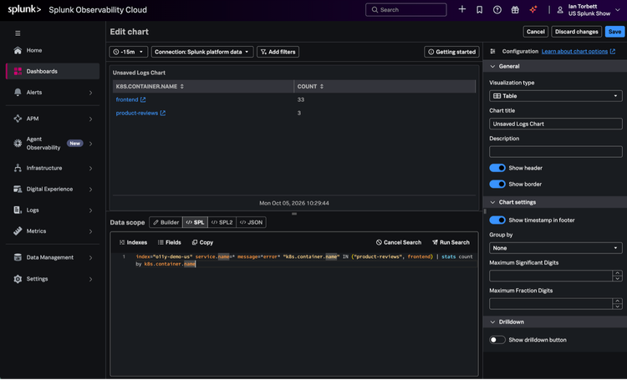The width and height of the screenshot is (627, 380).
Task: Open Learn about chart options link
Action: [x=579, y=51]
